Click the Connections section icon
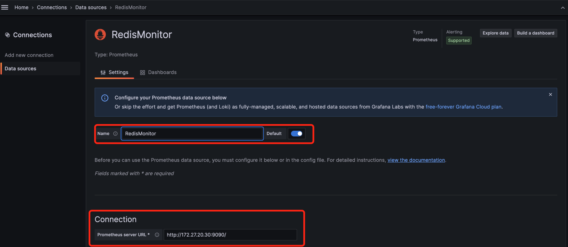 [8, 35]
